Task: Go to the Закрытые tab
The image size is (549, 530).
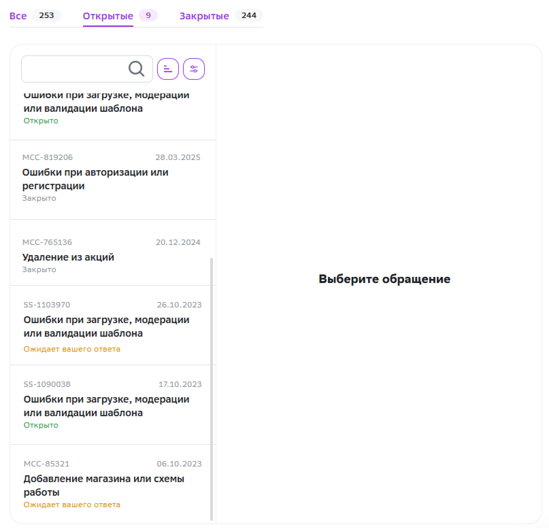Action: pyautogui.click(x=204, y=16)
